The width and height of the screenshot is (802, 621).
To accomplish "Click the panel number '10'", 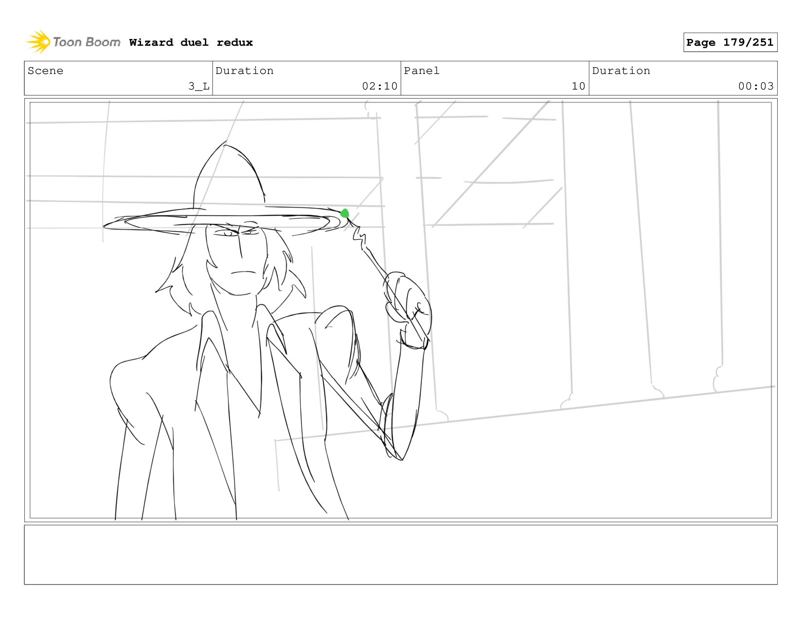I will pos(578,86).
